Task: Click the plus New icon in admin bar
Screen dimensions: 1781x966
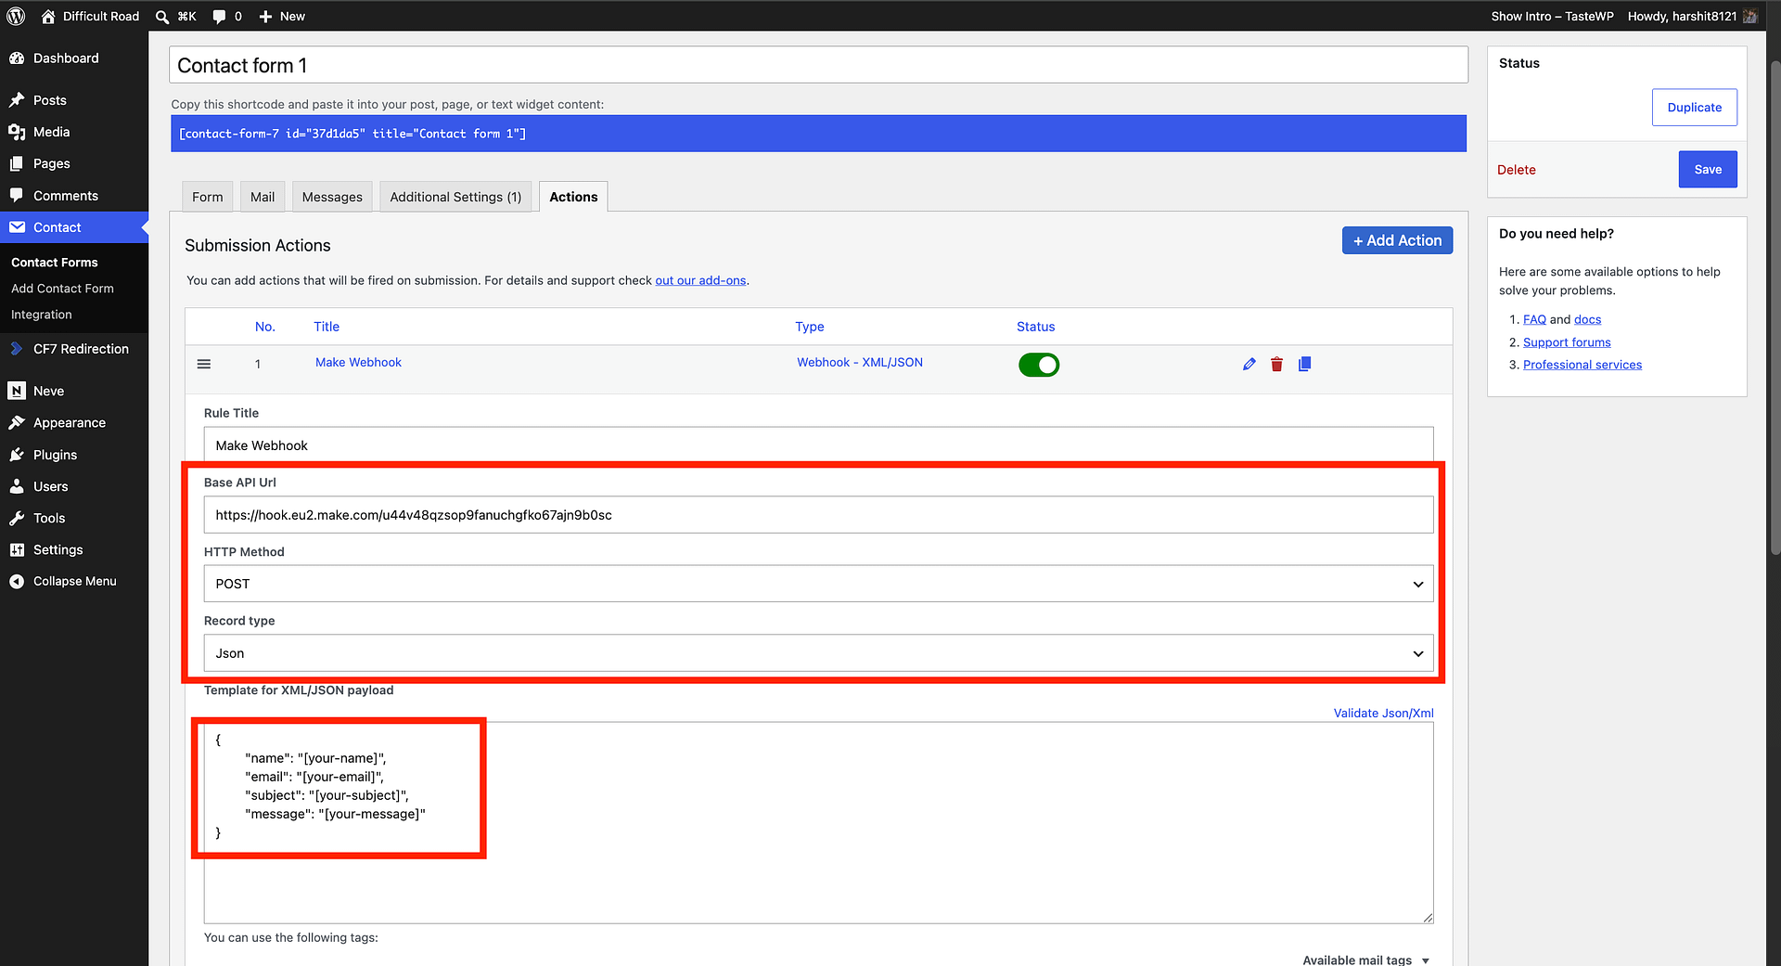Action: tap(266, 17)
